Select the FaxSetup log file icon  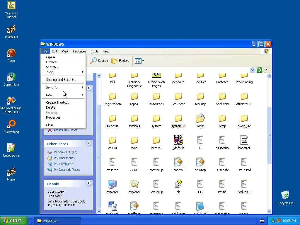pos(156,184)
